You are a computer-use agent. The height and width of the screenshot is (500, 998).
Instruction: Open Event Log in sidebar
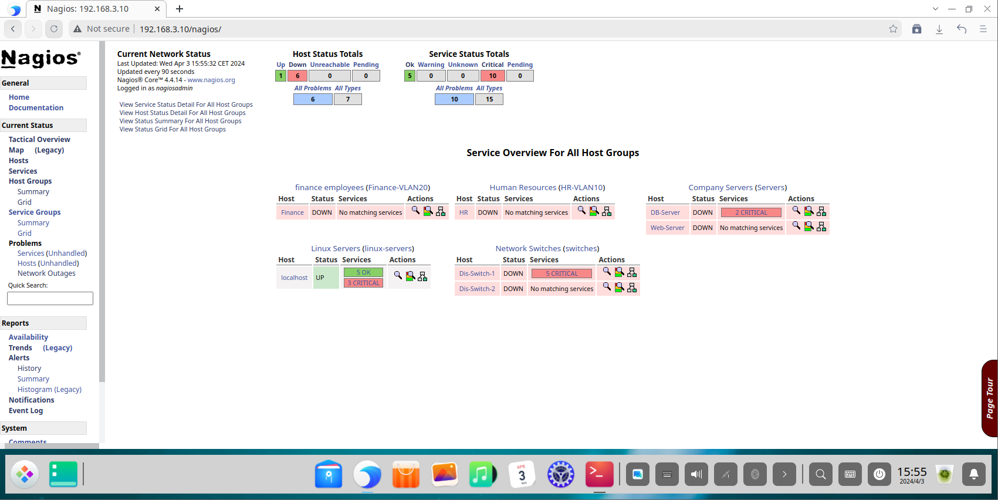click(26, 410)
